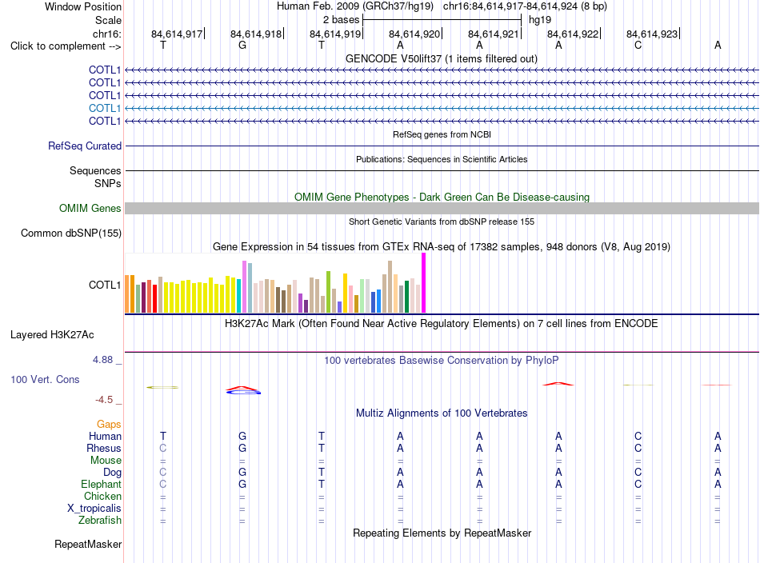Click the X_tropicalis species label
Viewport: 760px width, 563px height.
94,509
